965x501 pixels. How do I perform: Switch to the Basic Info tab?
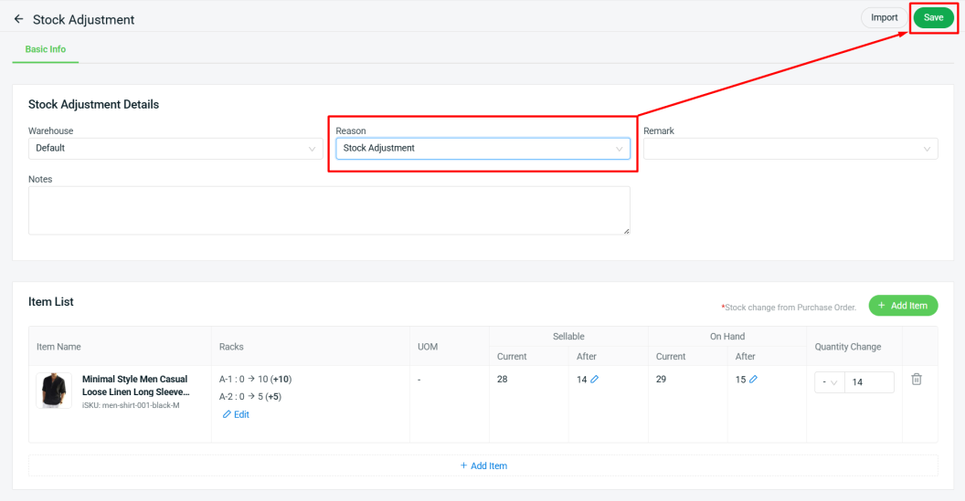pyautogui.click(x=46, y=49)
